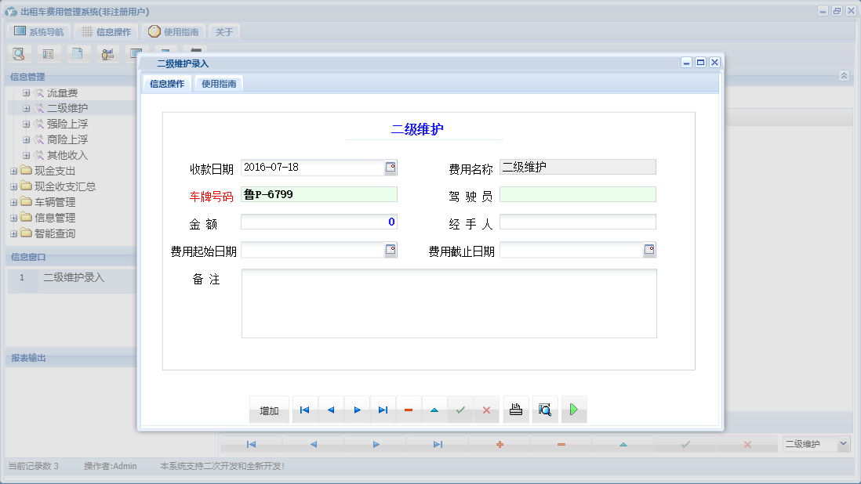861x484 pixels.
Task: Select the Print icon in the dialog
Action: click(x=516, y=409)
